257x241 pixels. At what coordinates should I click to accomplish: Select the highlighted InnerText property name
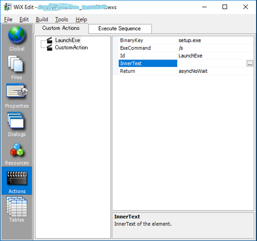pos(148,63)
